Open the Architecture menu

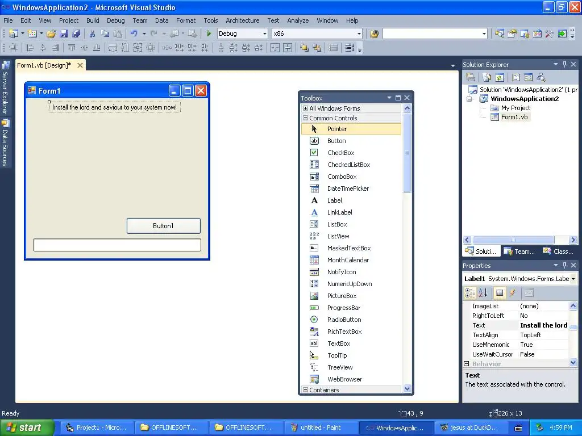242,20
